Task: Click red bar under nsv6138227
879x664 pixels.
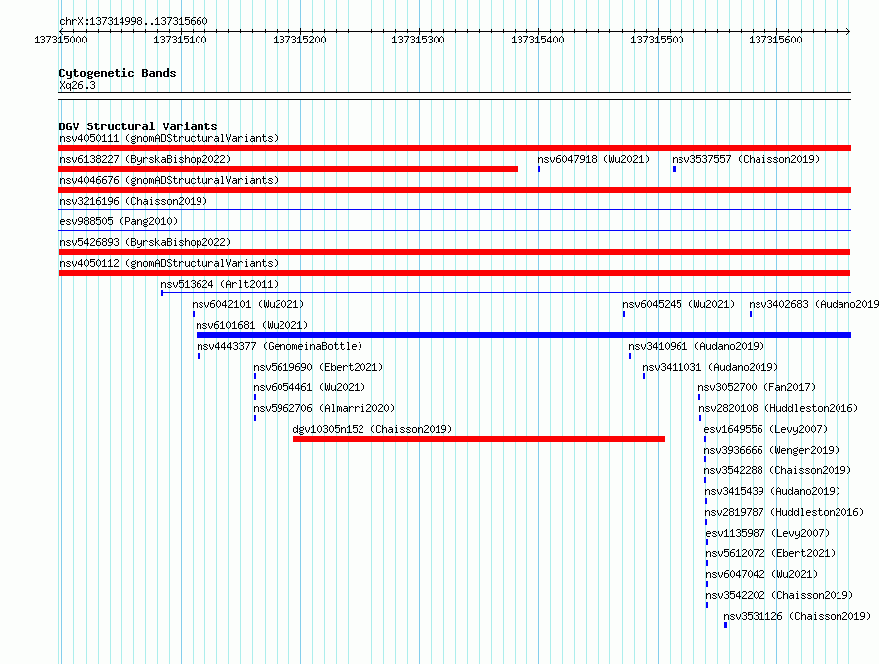Action: pyautogui.click(x=287, y=169)
